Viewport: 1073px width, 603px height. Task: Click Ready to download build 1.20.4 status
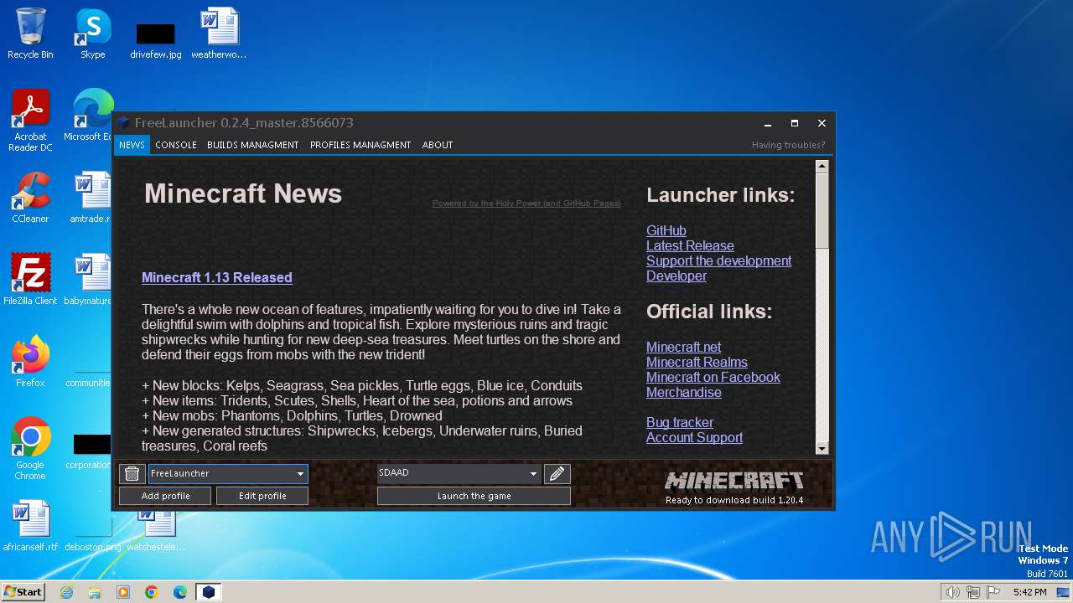point(734,500)
